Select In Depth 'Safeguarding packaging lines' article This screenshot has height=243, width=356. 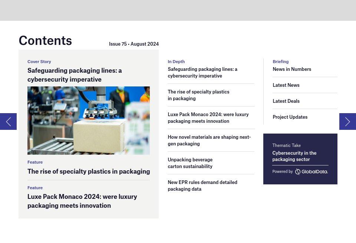tap(202, 72)
